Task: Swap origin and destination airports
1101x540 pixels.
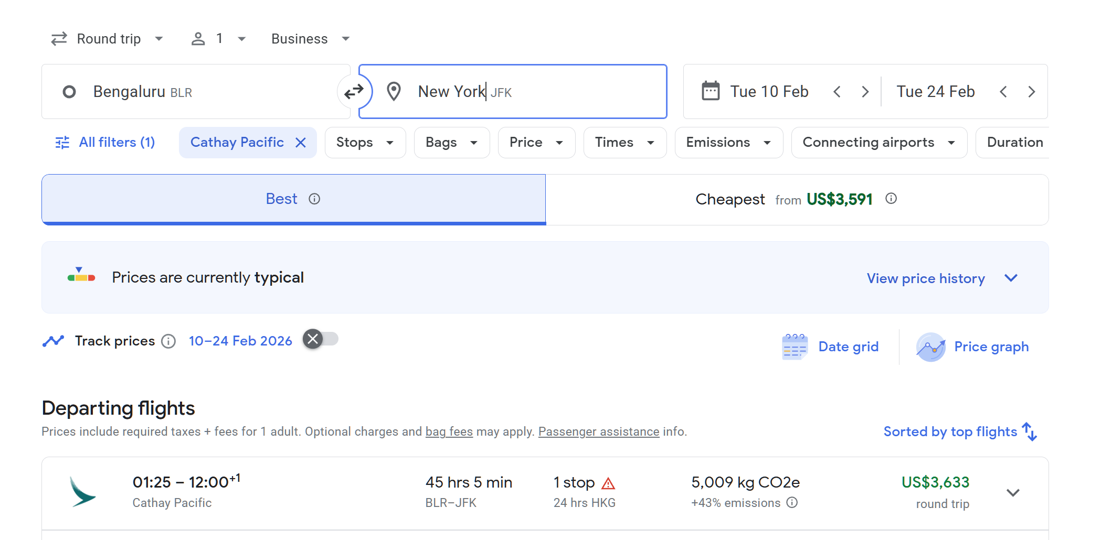Action: [x=354, y=92]
